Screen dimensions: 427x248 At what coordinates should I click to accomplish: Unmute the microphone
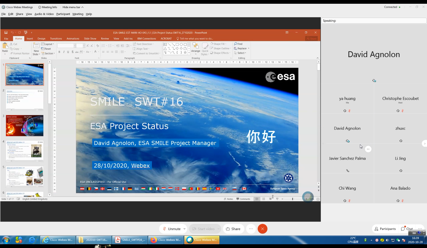tap(172, 229)
